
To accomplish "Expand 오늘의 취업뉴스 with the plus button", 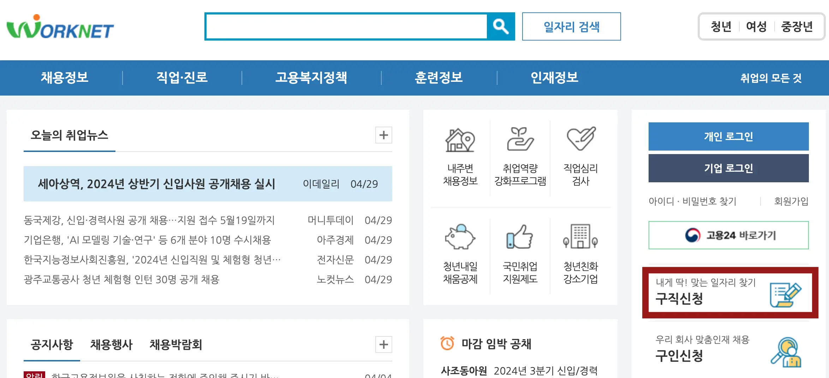I will coord(384,135).
